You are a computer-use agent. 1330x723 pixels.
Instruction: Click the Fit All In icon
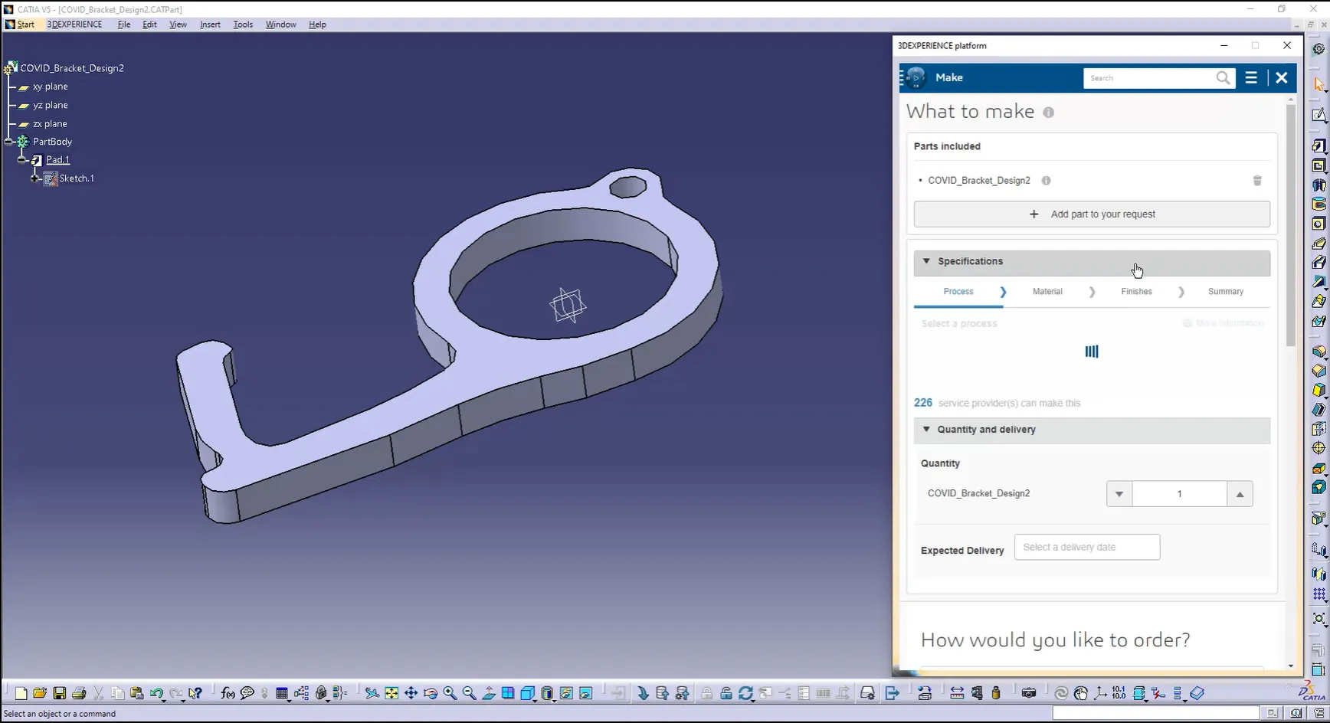coord(391,693)
